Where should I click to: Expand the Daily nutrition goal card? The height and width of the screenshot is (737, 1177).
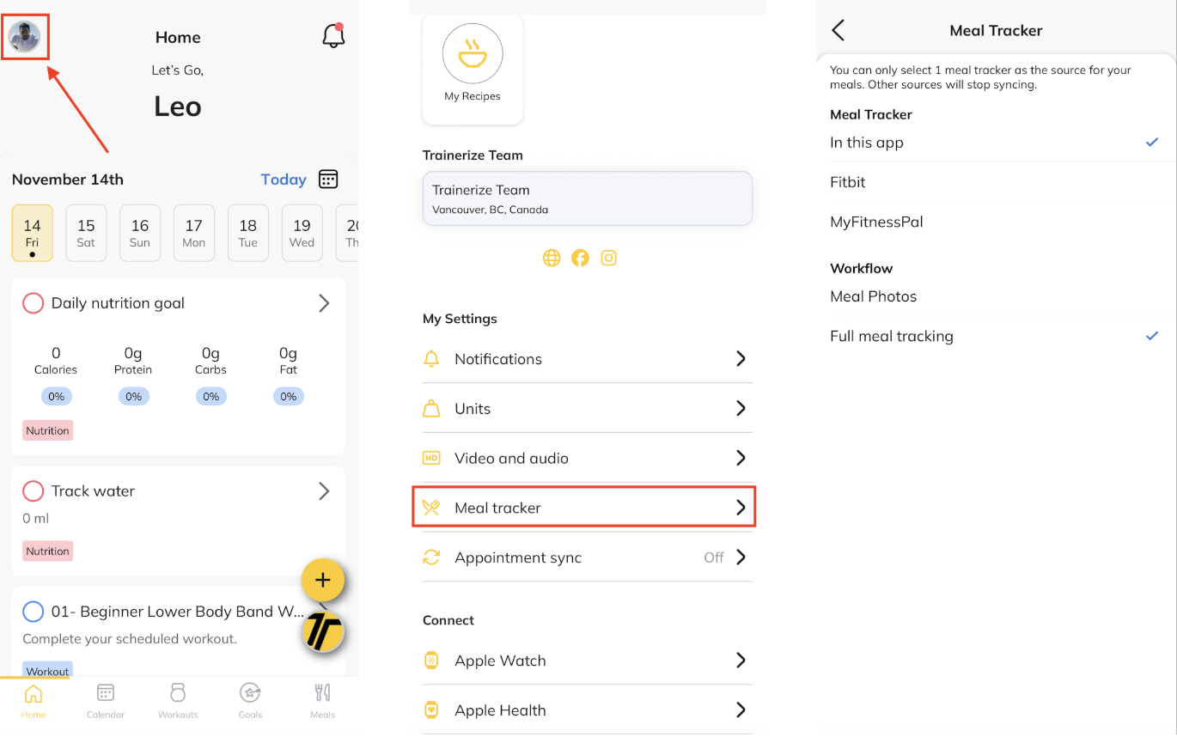point(324,303)
